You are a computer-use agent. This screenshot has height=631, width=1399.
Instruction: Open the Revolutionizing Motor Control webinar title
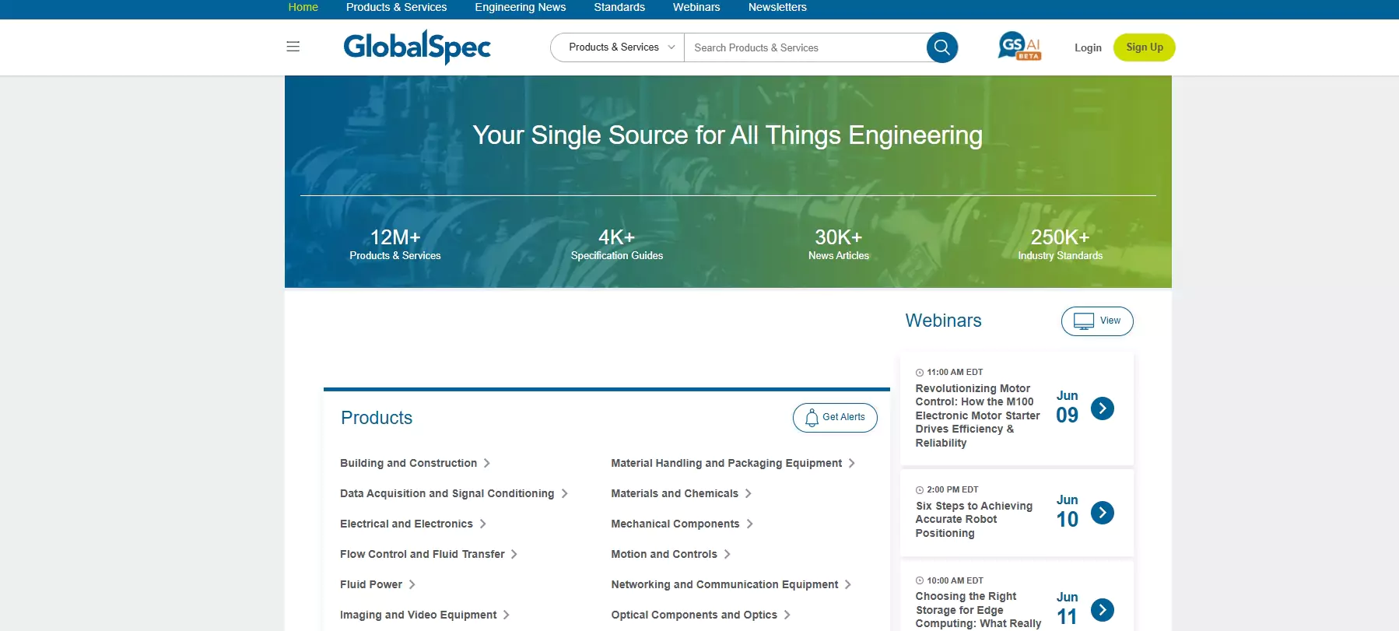tap(978, 415)
